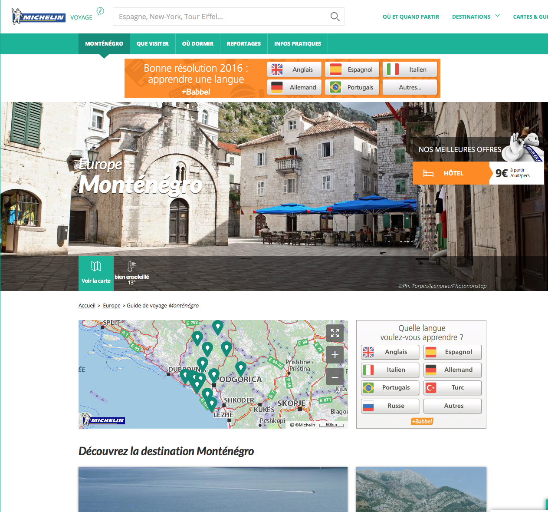Click the hotel bed icon
The height and width of the screenshot is (512, 548).
coord(428,173)
